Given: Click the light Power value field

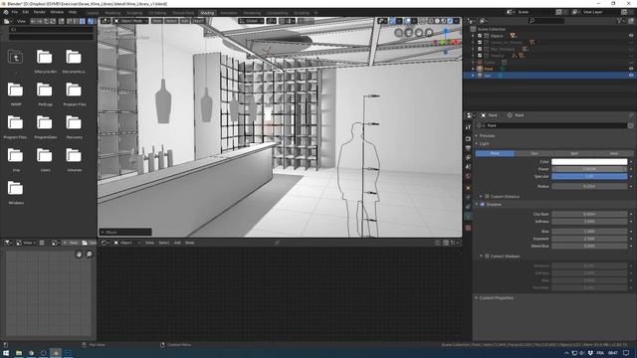Looking at the screenshot, I should [x=589, y=169].
